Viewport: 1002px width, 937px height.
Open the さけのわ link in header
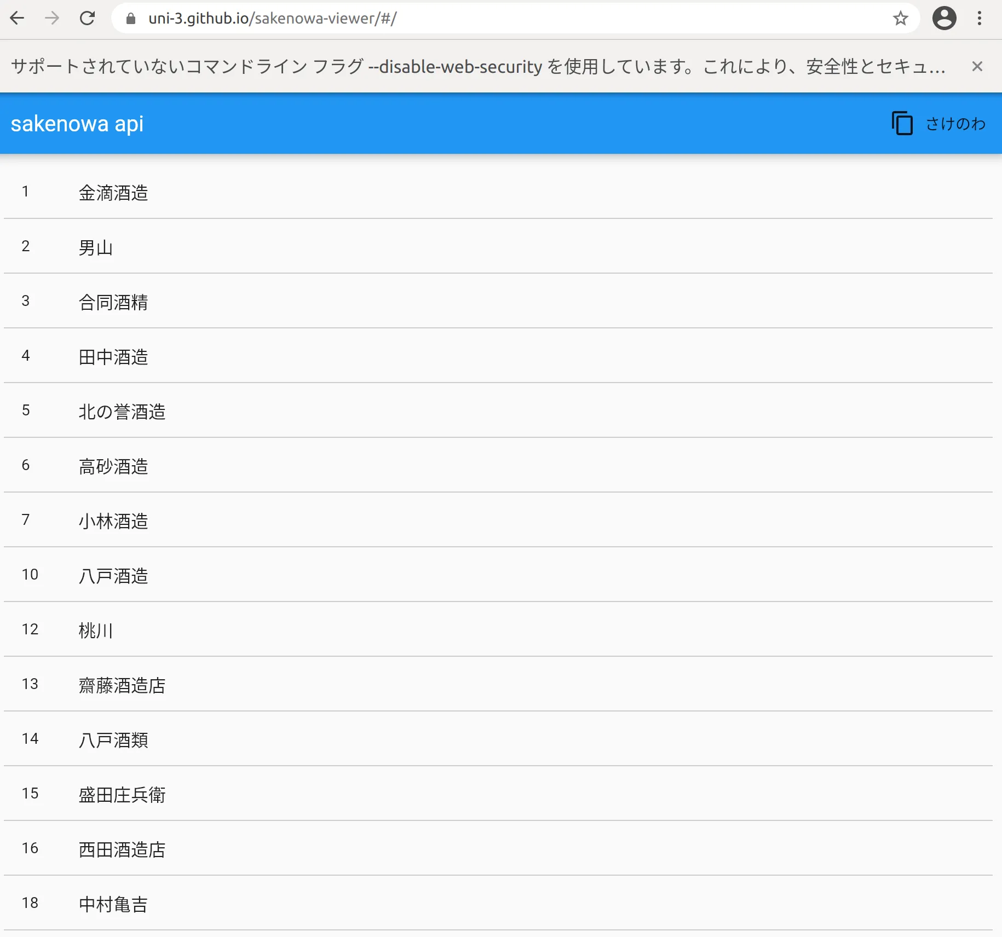click(955, 124)
